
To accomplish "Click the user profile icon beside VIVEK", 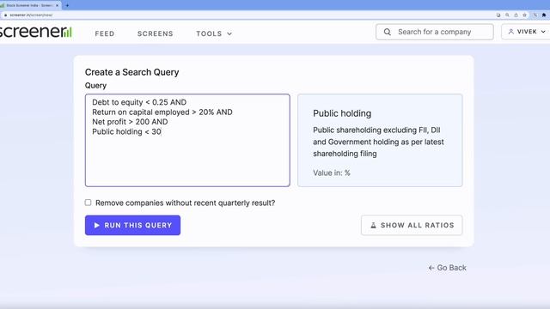I will [511, 32].
